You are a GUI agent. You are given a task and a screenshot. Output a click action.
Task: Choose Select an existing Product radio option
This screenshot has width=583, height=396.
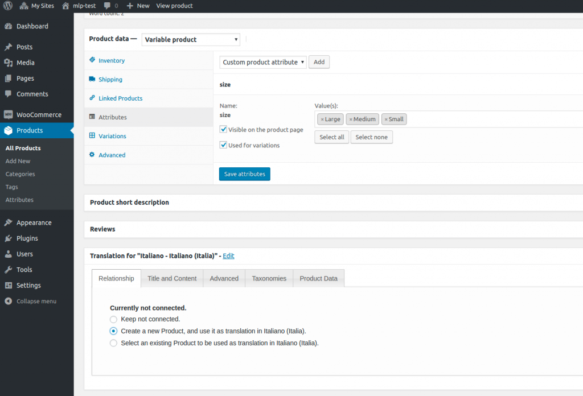coord(114,343)
